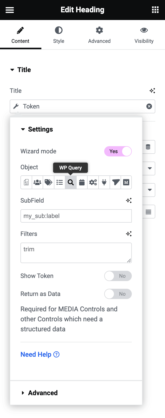
Task: Click the SubField text input
Action: pyautogui.click(x=76, y=216)
